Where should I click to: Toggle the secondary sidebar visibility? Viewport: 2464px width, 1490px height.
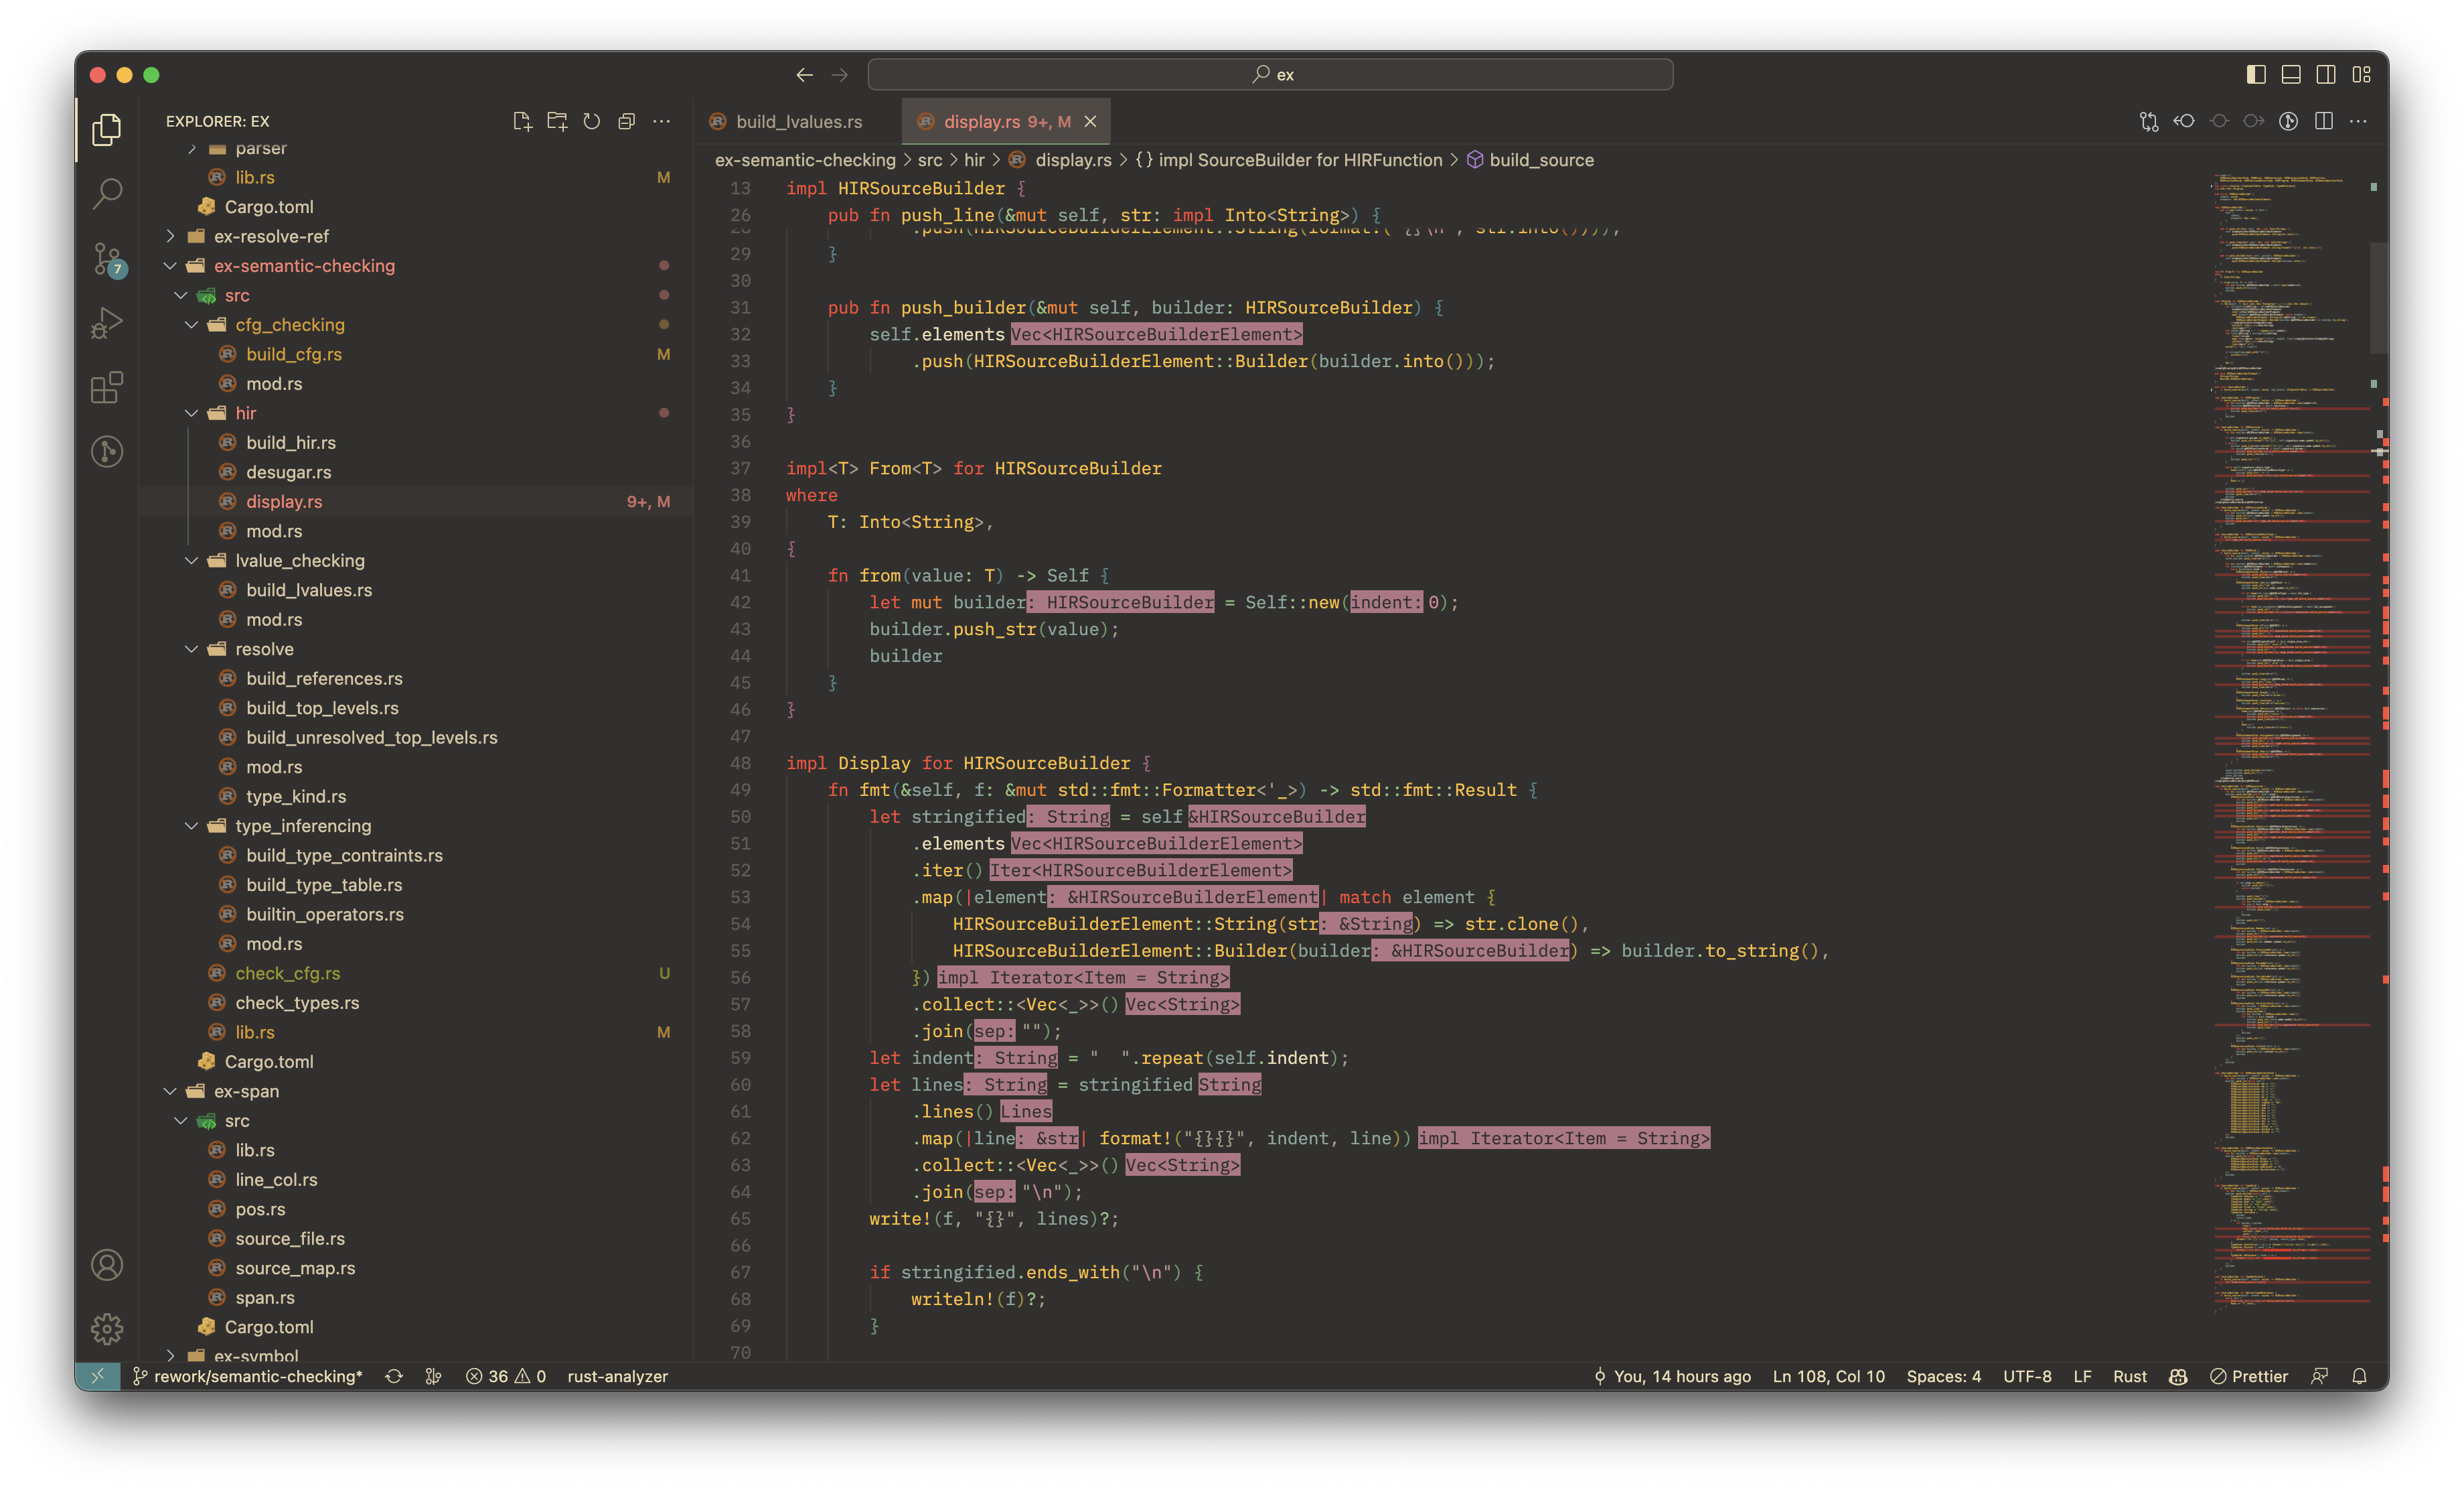(2326, 74)
